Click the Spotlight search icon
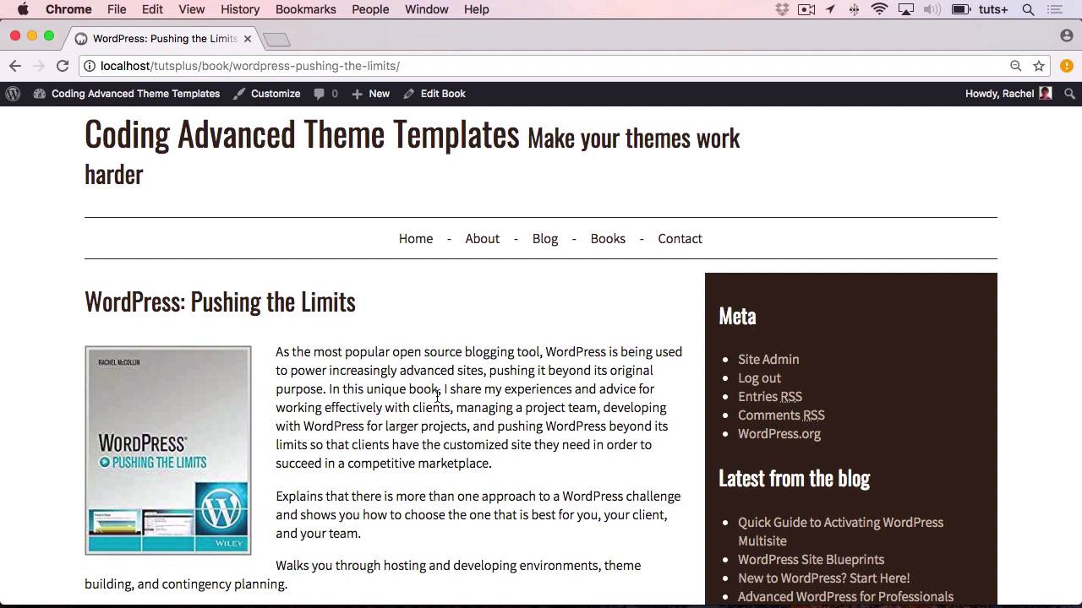This screenshot has width=1082, height=608. [1029, 9]
